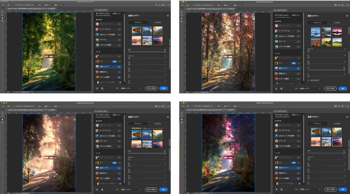This screenshot has width=350, height=194.
Task: Switch to 待機リスト tab in top-left window
Action: click(x=117, y=14)
